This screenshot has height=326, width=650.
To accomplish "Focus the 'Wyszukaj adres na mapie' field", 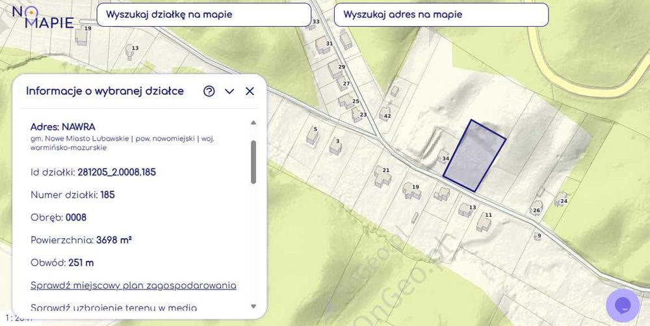I will click(x=441, y=14).
